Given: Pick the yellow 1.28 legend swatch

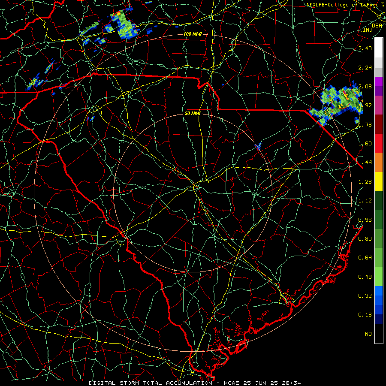Looking at the screenshot, I should (x=379, y=182).
